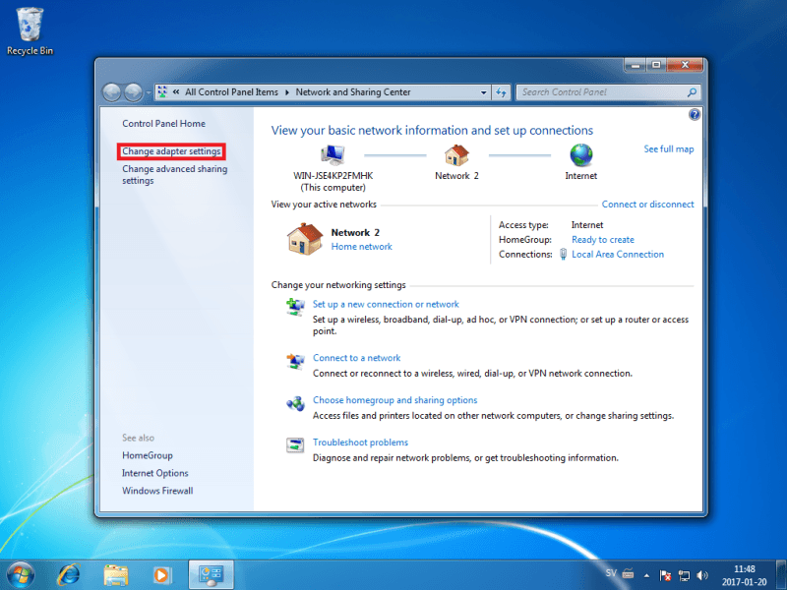Open Windows Explorer from taskbar

coord(115,575)
